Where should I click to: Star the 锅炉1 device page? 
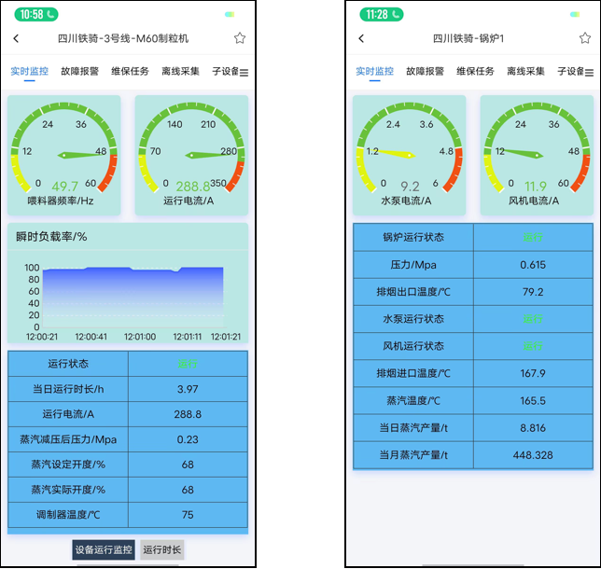click(584, 38)
